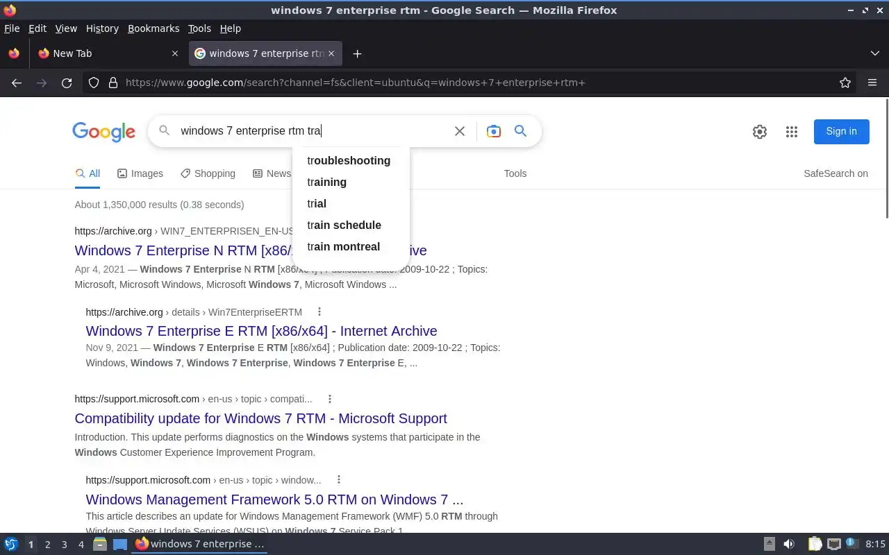889x555 pixels.
Task: Focus Firefox window in the taskbar
Action: pyautogui.click(x=199, y=544)
